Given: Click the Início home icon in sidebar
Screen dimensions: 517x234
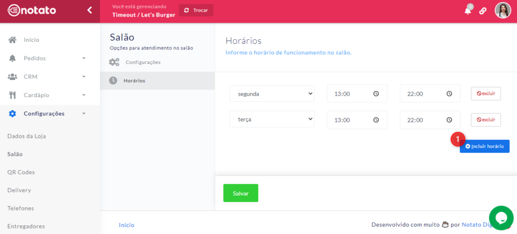Looking at the screenshot, I should click(x=13, y=40).
